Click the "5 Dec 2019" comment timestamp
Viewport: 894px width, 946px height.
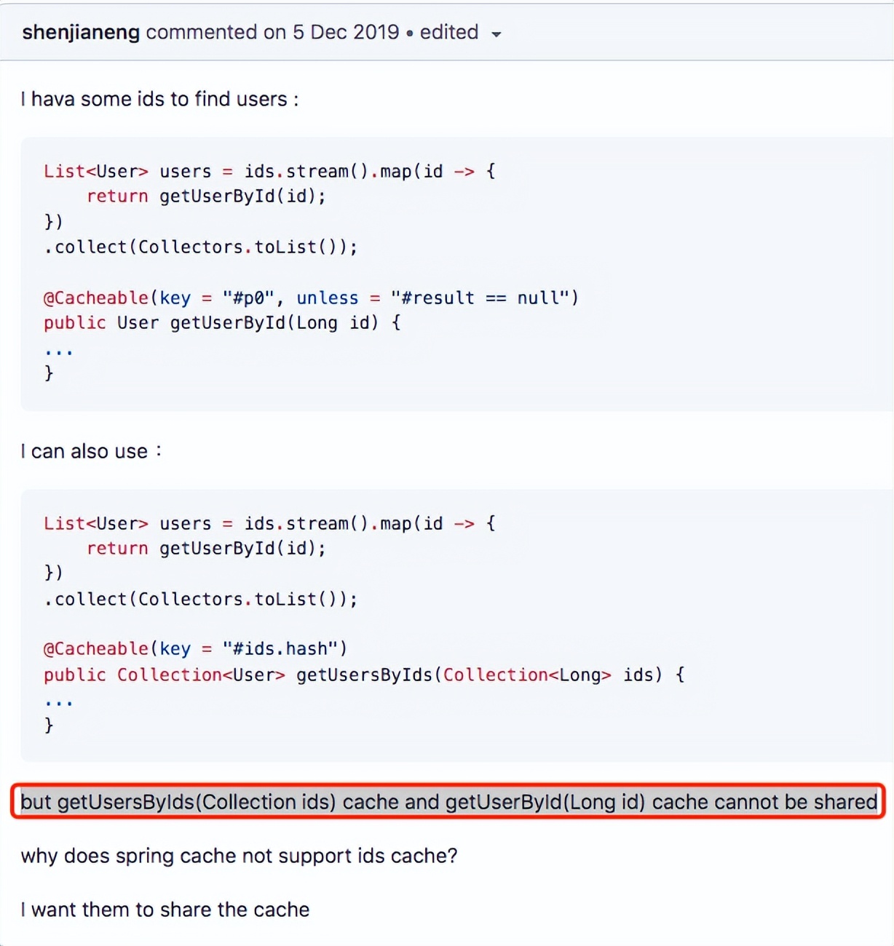pos(346,33)
